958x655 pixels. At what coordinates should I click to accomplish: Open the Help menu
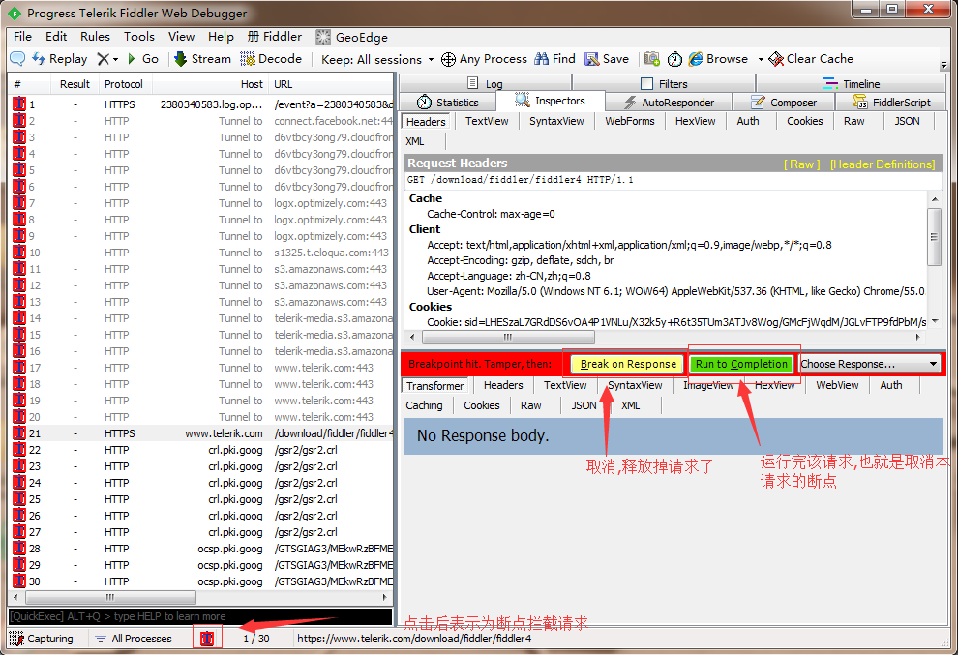(221, 37)
